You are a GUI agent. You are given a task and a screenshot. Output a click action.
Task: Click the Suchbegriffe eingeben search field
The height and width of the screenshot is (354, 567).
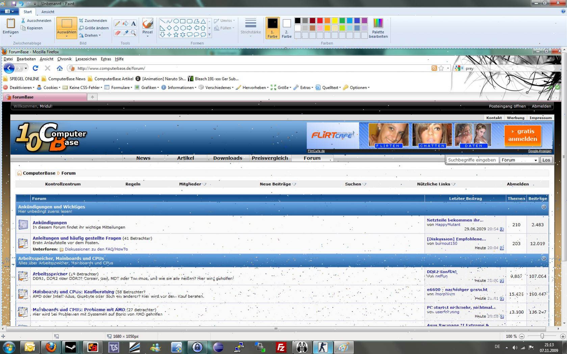pyautogui.click(x=472, y=160)
